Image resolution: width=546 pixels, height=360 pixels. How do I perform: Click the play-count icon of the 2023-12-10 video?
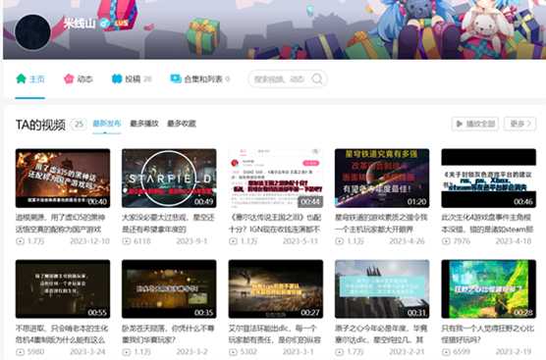pyautogui.click(x=21, y=241)
